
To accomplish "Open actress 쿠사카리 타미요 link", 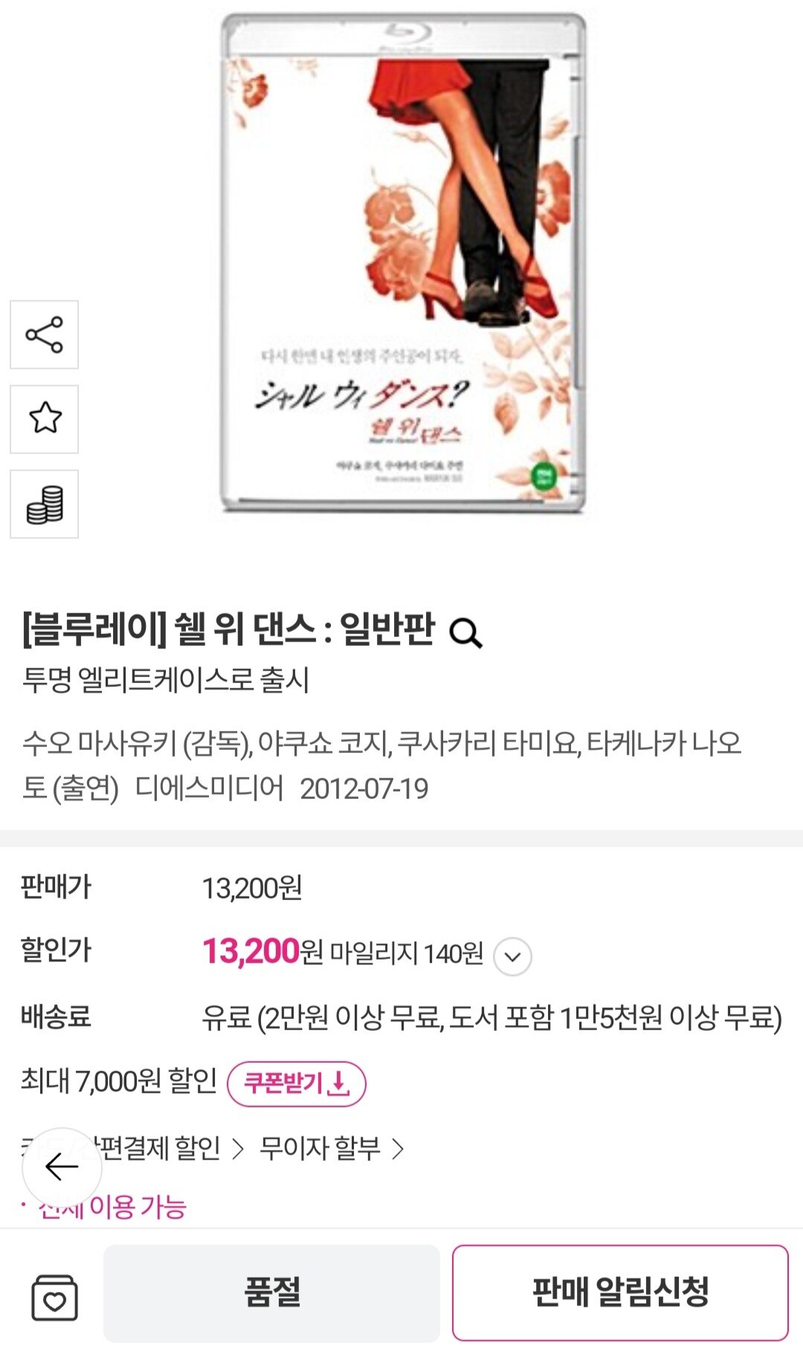I will click(488, 743).
